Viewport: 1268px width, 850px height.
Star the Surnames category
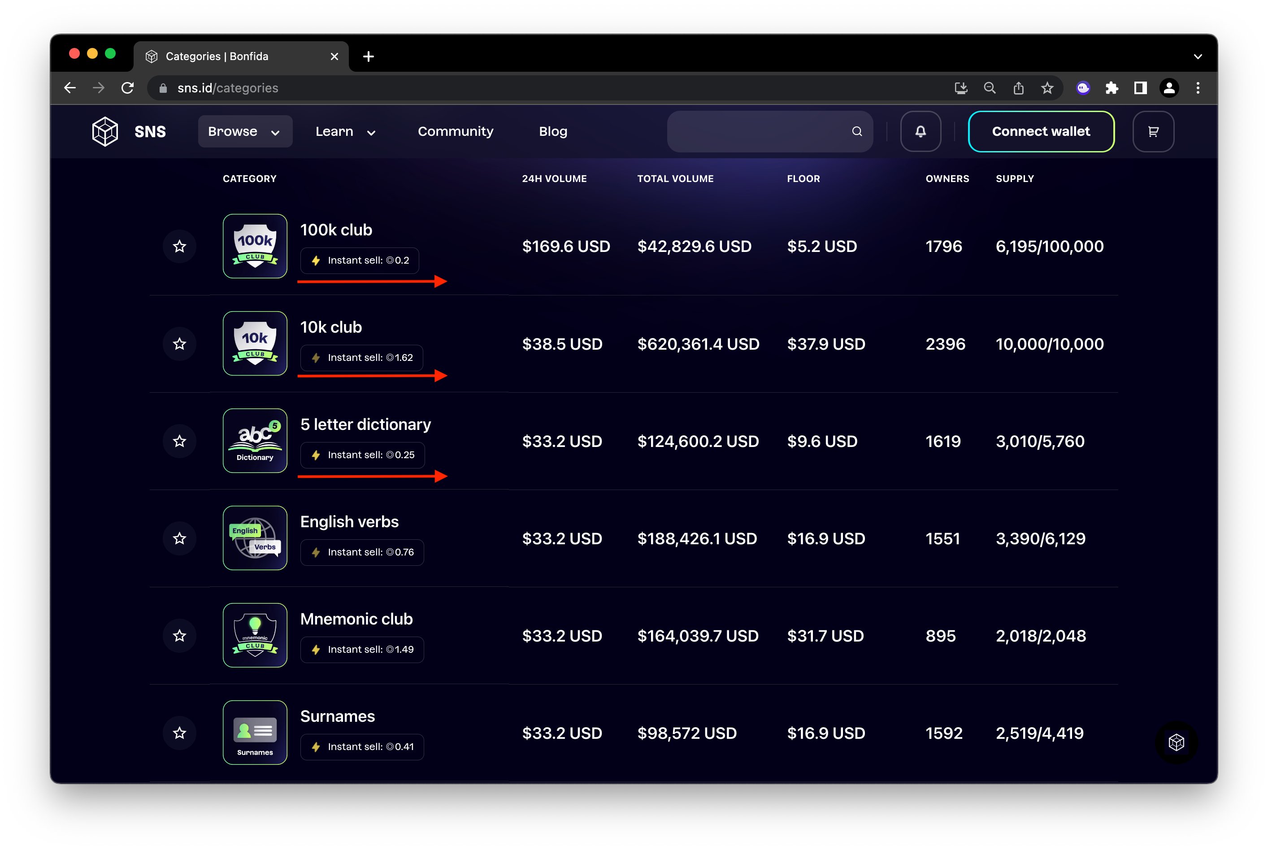tap(179, 733)
